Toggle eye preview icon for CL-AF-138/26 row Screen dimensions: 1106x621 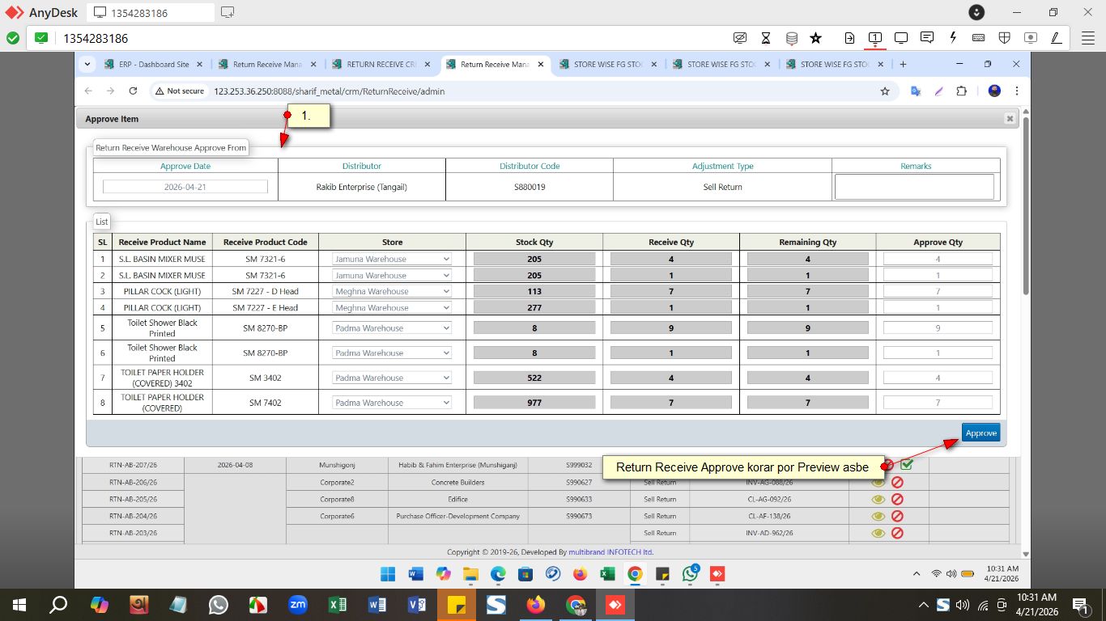878,516
